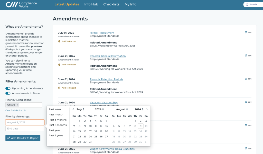Select Past 2 years preset
Viewport: 263px width, 154px height.
point(56,135)
